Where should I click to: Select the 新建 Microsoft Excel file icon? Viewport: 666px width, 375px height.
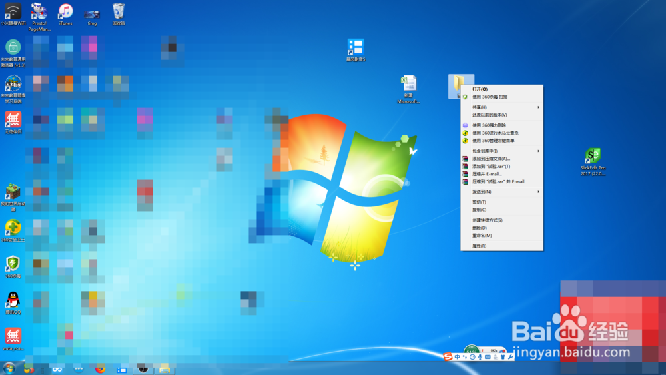408,89
